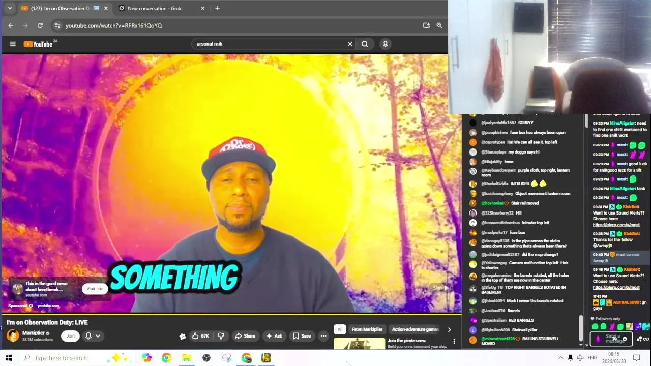This screenshot has width=651, height=366.
Task: Show hidden system tray icons
Action: [x=560, y=358]
